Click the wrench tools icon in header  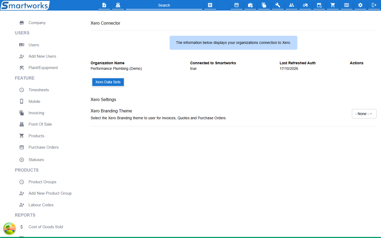[x=278, y=5]
